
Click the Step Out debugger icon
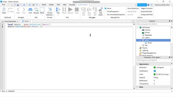pos(95,10)
